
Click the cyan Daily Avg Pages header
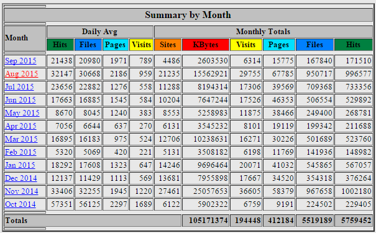point(116,45)
